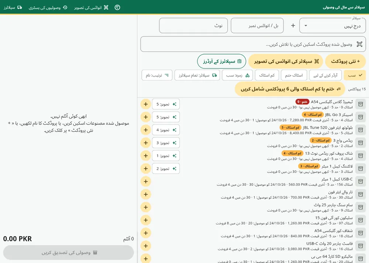Toggle the اسٹاک ختم filter chip
This screenshot has width=369, height=263.
click(x=294, y=75)
